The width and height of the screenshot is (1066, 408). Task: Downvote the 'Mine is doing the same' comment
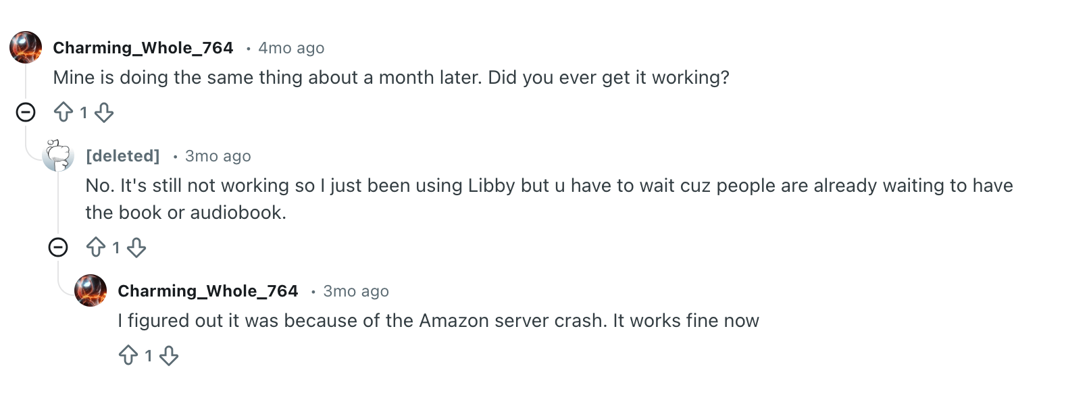coord(104,112)
